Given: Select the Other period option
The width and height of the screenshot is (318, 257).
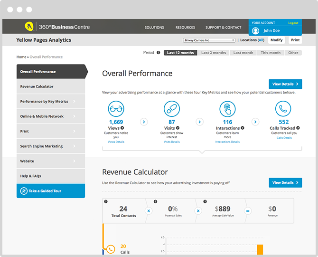Looking at the screenshot, I should (293, 53).
